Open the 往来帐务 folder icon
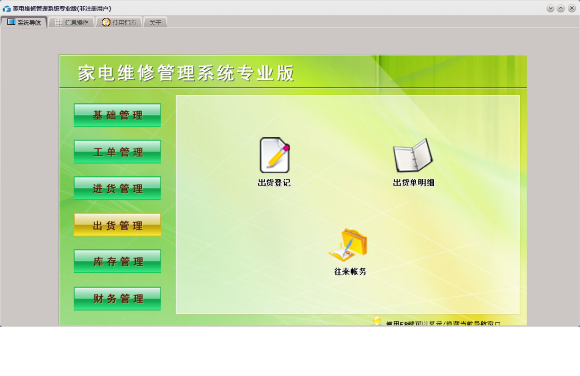This screenshot has height=376, width=580. click(x=348, y=245)
